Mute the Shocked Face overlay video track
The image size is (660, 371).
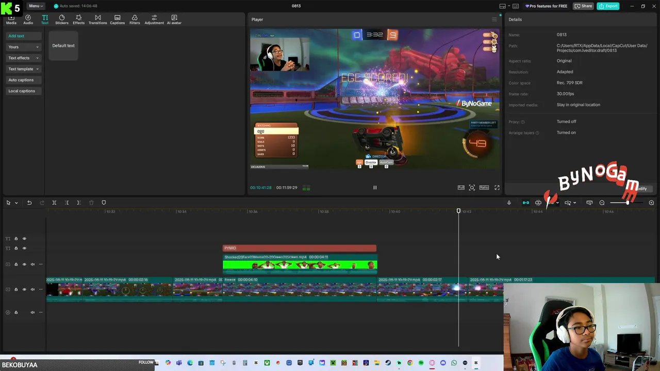coord(32,264)
